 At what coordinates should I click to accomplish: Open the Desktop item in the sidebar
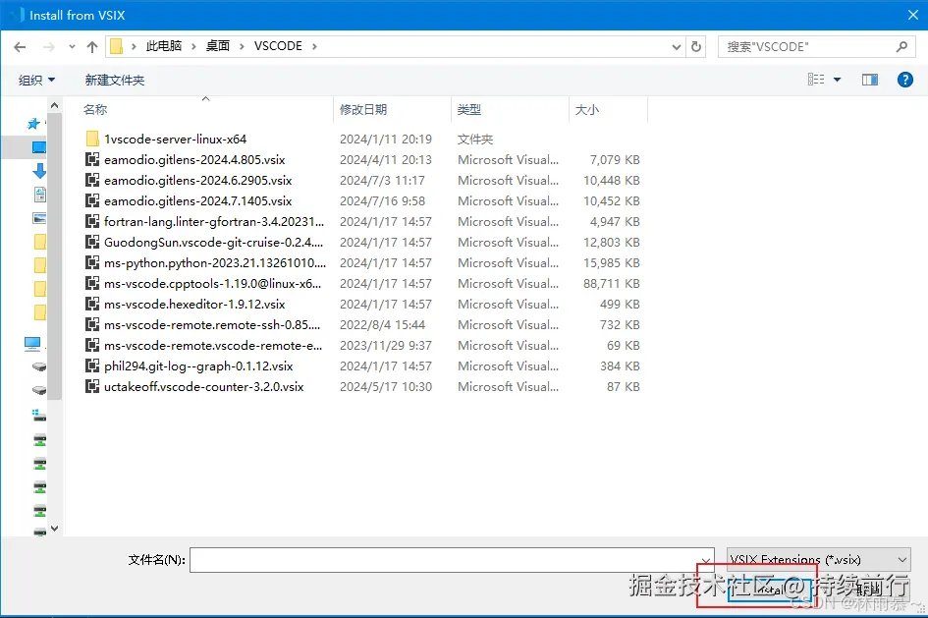[38, 147]
